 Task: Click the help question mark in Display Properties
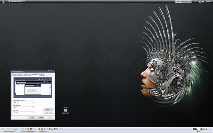(48, 71)
